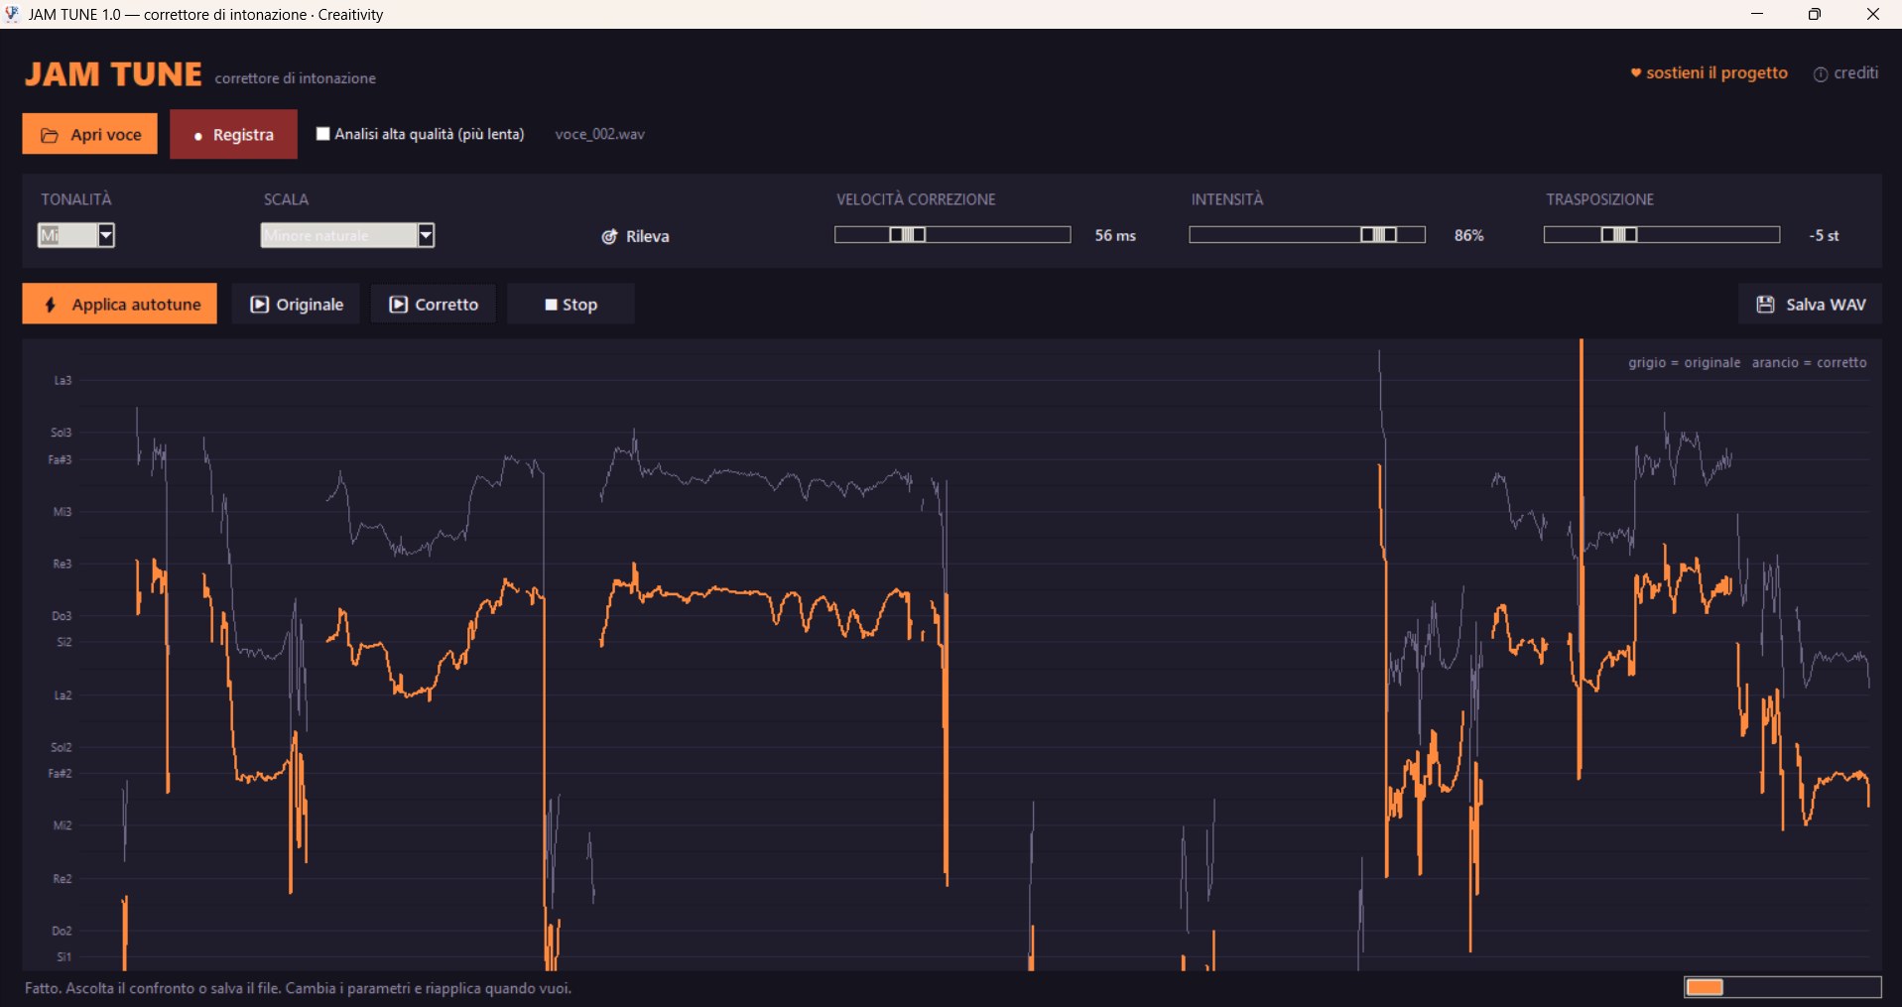Play the Originale audio
This screenshot has width=1902, height=1007.
[296, 304]
